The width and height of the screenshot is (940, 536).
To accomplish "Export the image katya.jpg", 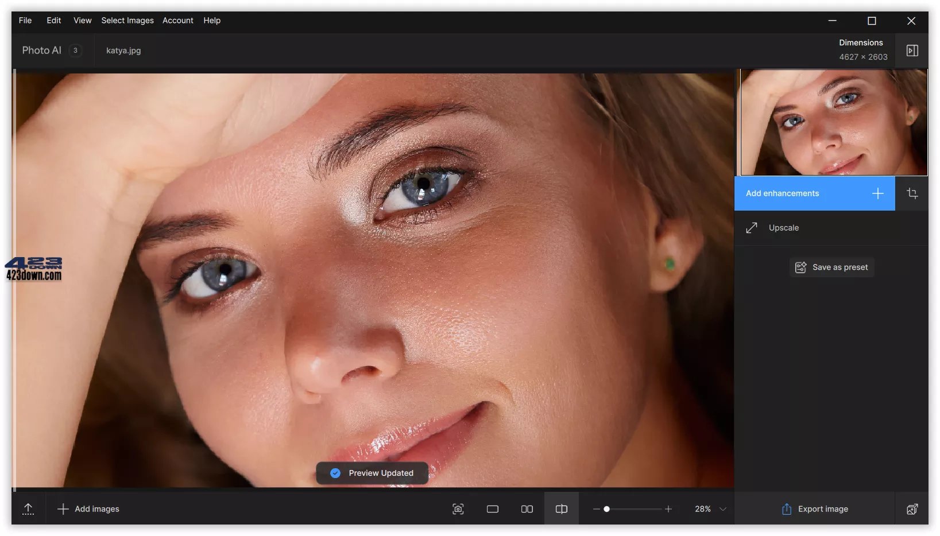I will (x=814, y=509).
